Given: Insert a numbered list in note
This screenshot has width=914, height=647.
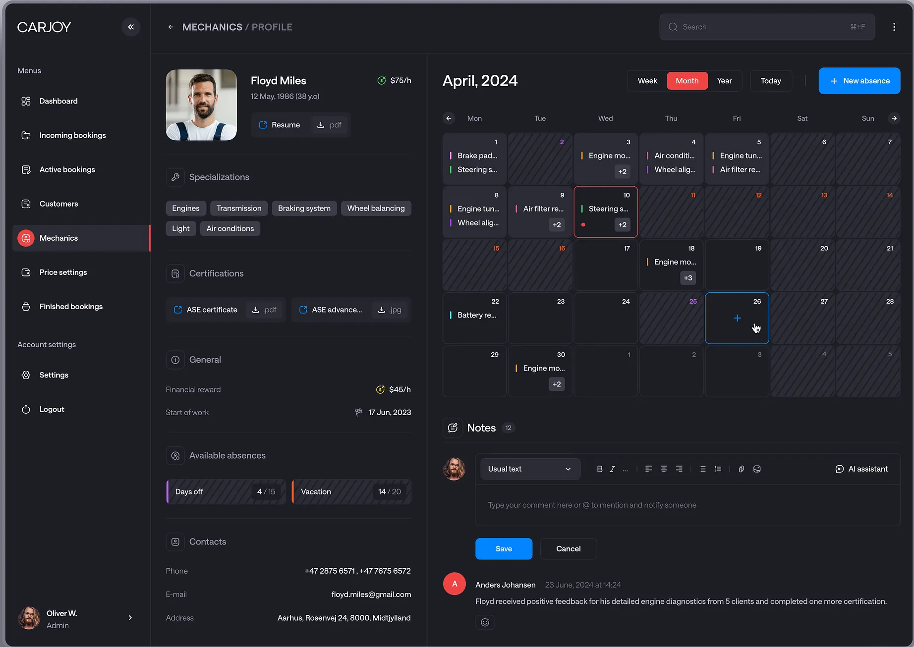Looking at the screenshot, I should click(x=717, y=469).
